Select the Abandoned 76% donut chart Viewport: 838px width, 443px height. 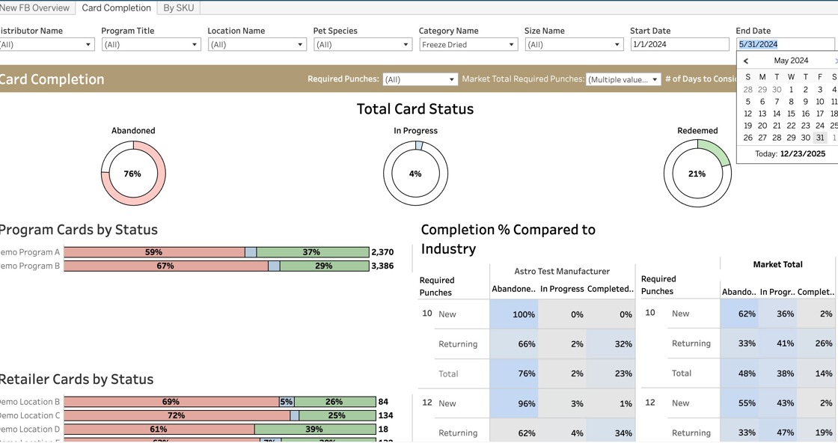point(133,174)
